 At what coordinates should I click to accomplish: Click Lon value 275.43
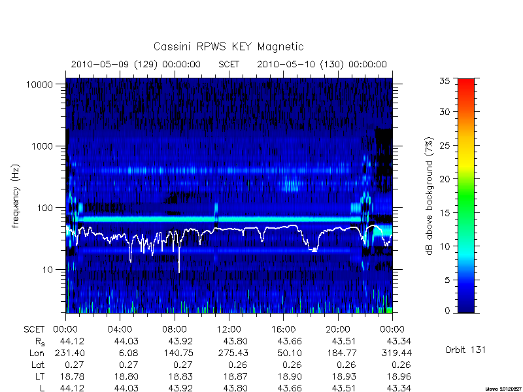pos(233,353)
